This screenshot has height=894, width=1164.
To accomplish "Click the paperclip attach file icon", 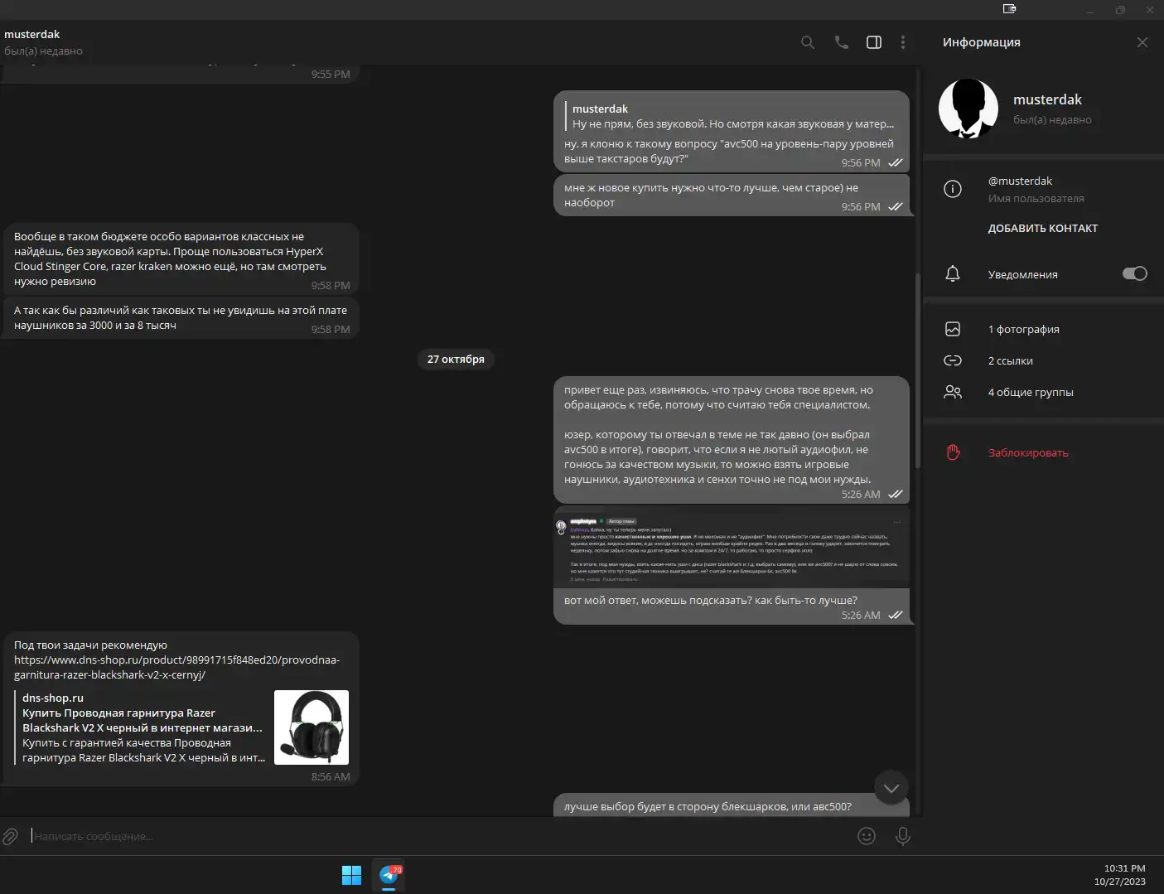I will 10,836.
